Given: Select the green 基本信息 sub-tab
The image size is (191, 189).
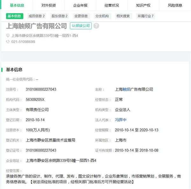Looking at the screenshot, I should click(15, 16).
